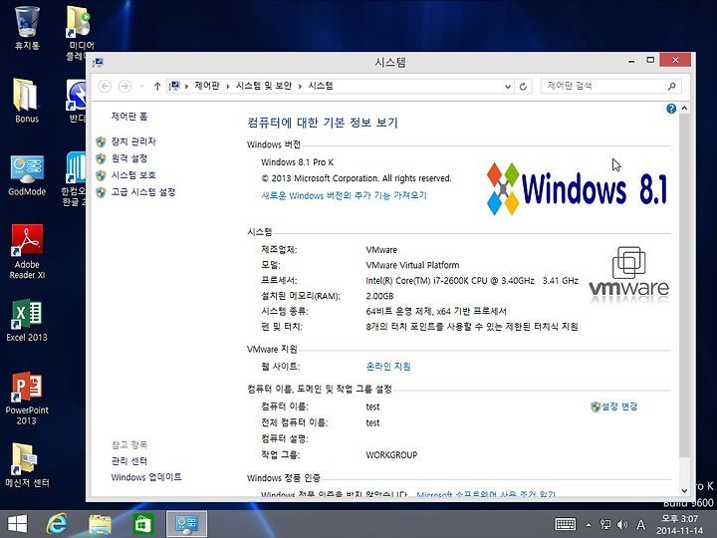Click the Start button on taskbar
717x538 pixels.
coord(17,524)
